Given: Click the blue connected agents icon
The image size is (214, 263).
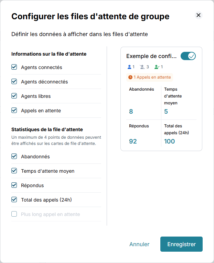Looking at the screenshot, I should (129, 67).
